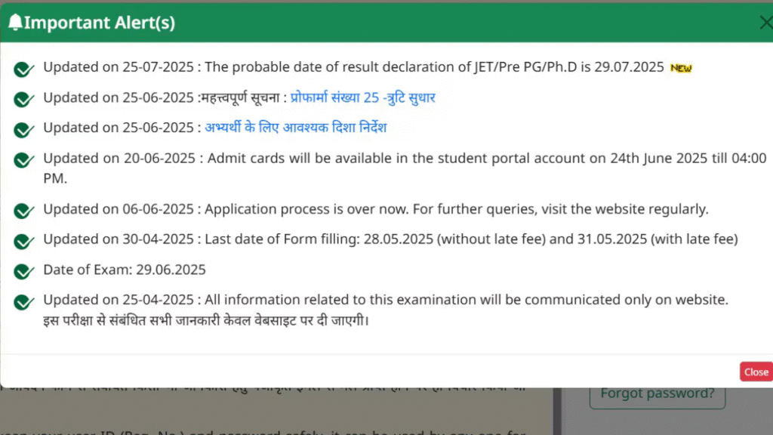Screen dimensions: 773x435
Task: Click the checkmark icon beside Date of Exam
Action: 23,272
